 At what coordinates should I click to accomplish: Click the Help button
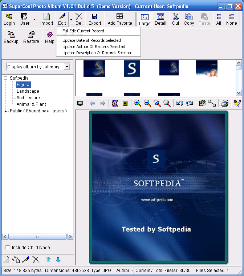tap(50, 37)
